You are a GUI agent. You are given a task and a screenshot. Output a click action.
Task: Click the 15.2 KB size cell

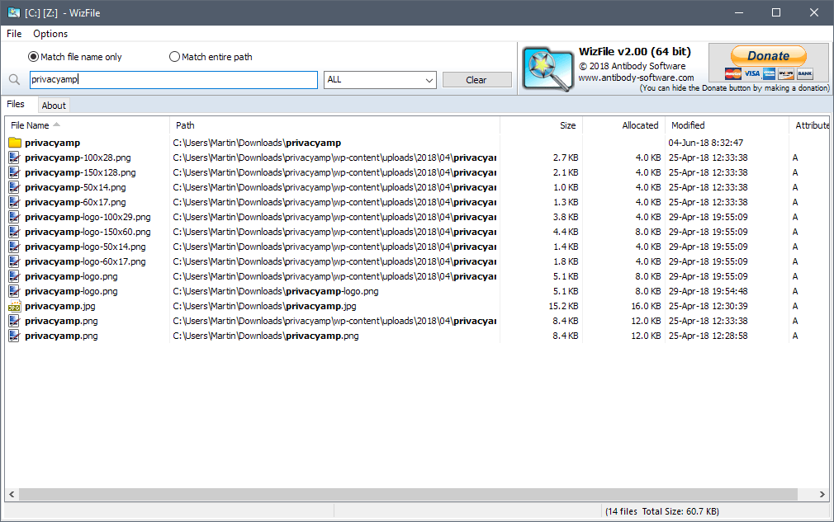click(563, 307)
